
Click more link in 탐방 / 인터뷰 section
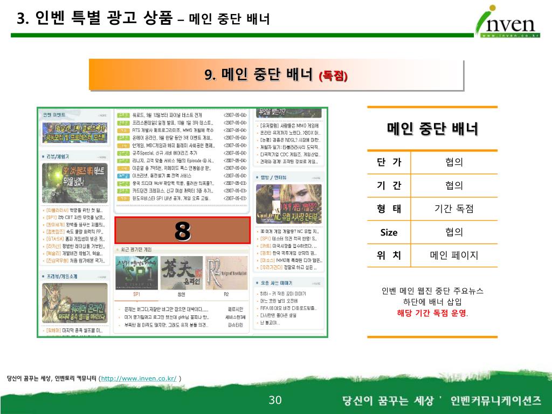click(316, 178)
